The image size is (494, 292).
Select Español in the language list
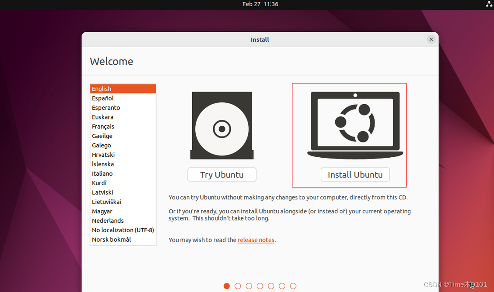pyautogui.click(x=123, y=98)
